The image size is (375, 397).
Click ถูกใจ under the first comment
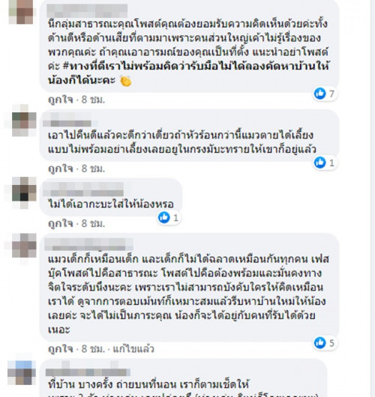point(61,100)
